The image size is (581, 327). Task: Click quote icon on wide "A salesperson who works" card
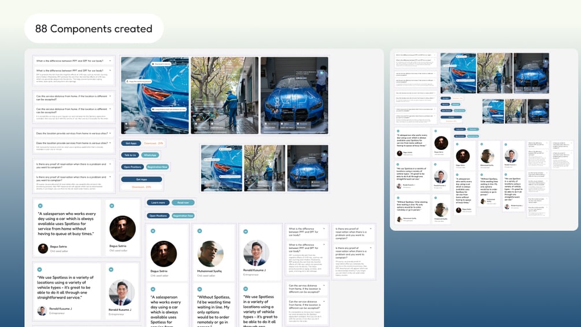[x=40, y=206]
